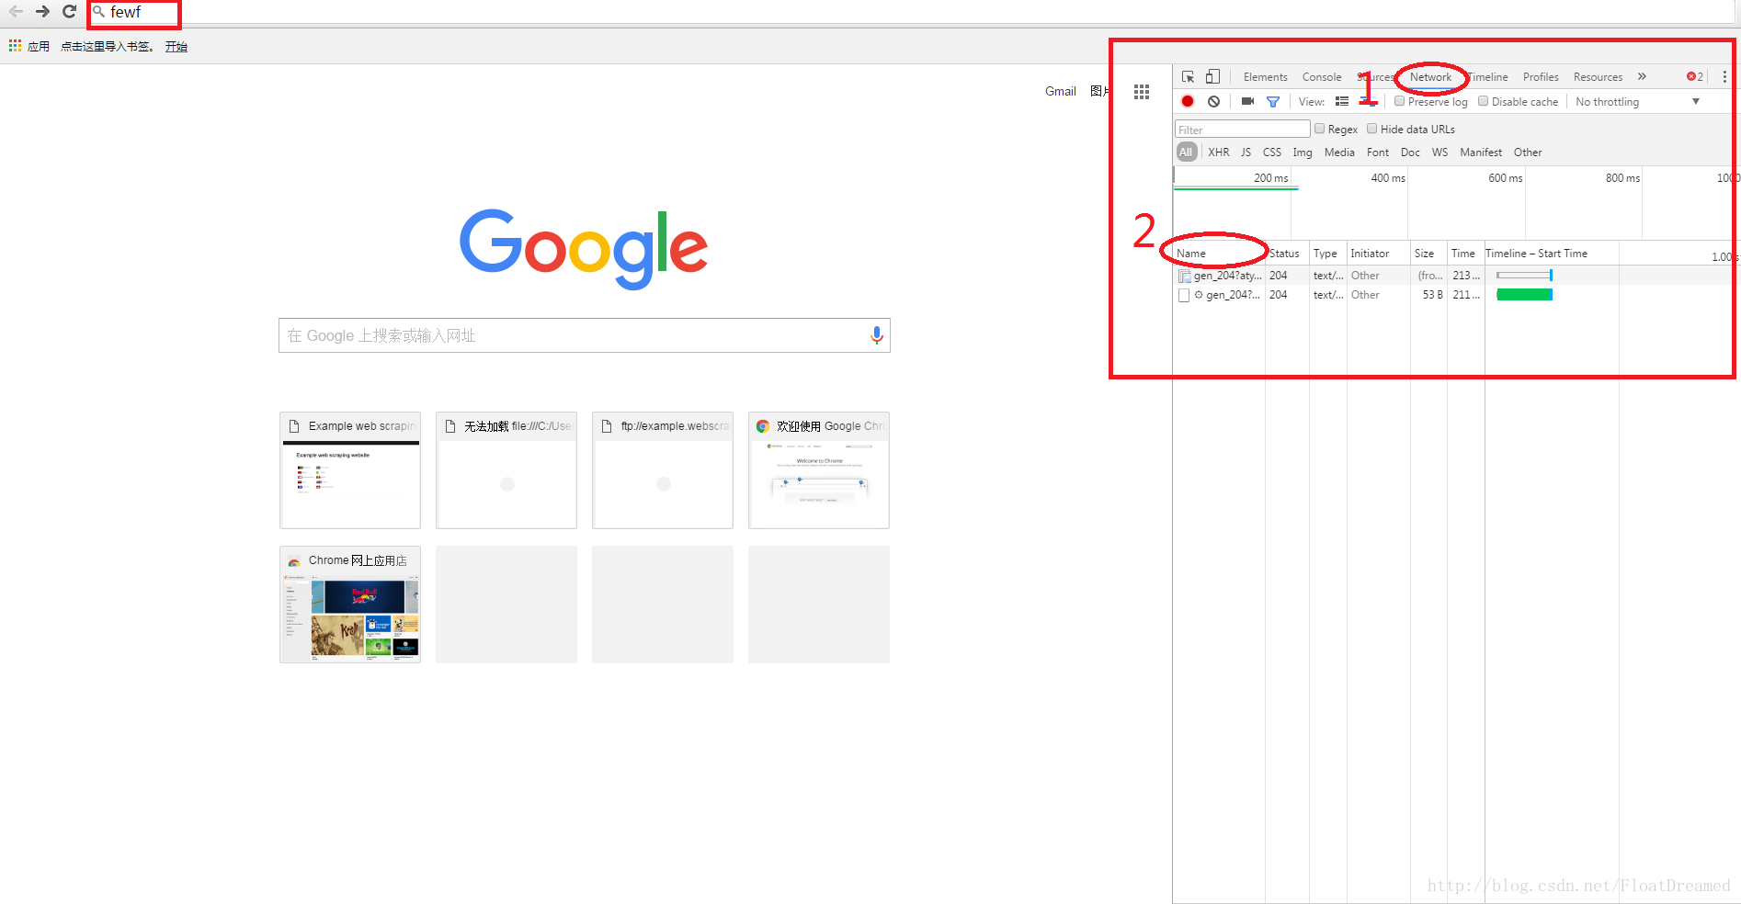Image resolution: width=1741 pixels, height=904 pixels.
Task: Clear the network log with the clear icon
Action: 1213,102
